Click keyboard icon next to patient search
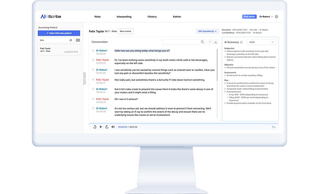The height and width of the screenshot is (194, 319). 78,40
